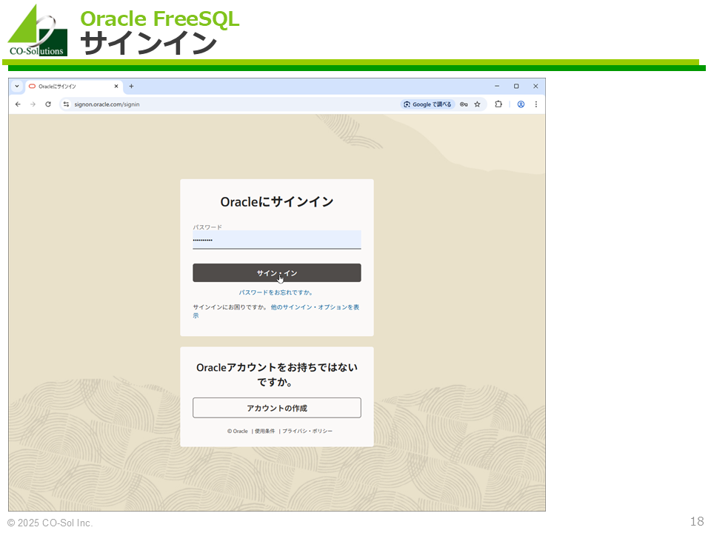The height and width of the screenshot is (533, 711).
Task: Open Chrome three-dot menu
Action: (x=535, y=104)
